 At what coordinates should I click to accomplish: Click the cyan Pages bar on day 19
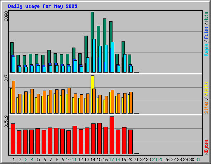click(125, 63)
